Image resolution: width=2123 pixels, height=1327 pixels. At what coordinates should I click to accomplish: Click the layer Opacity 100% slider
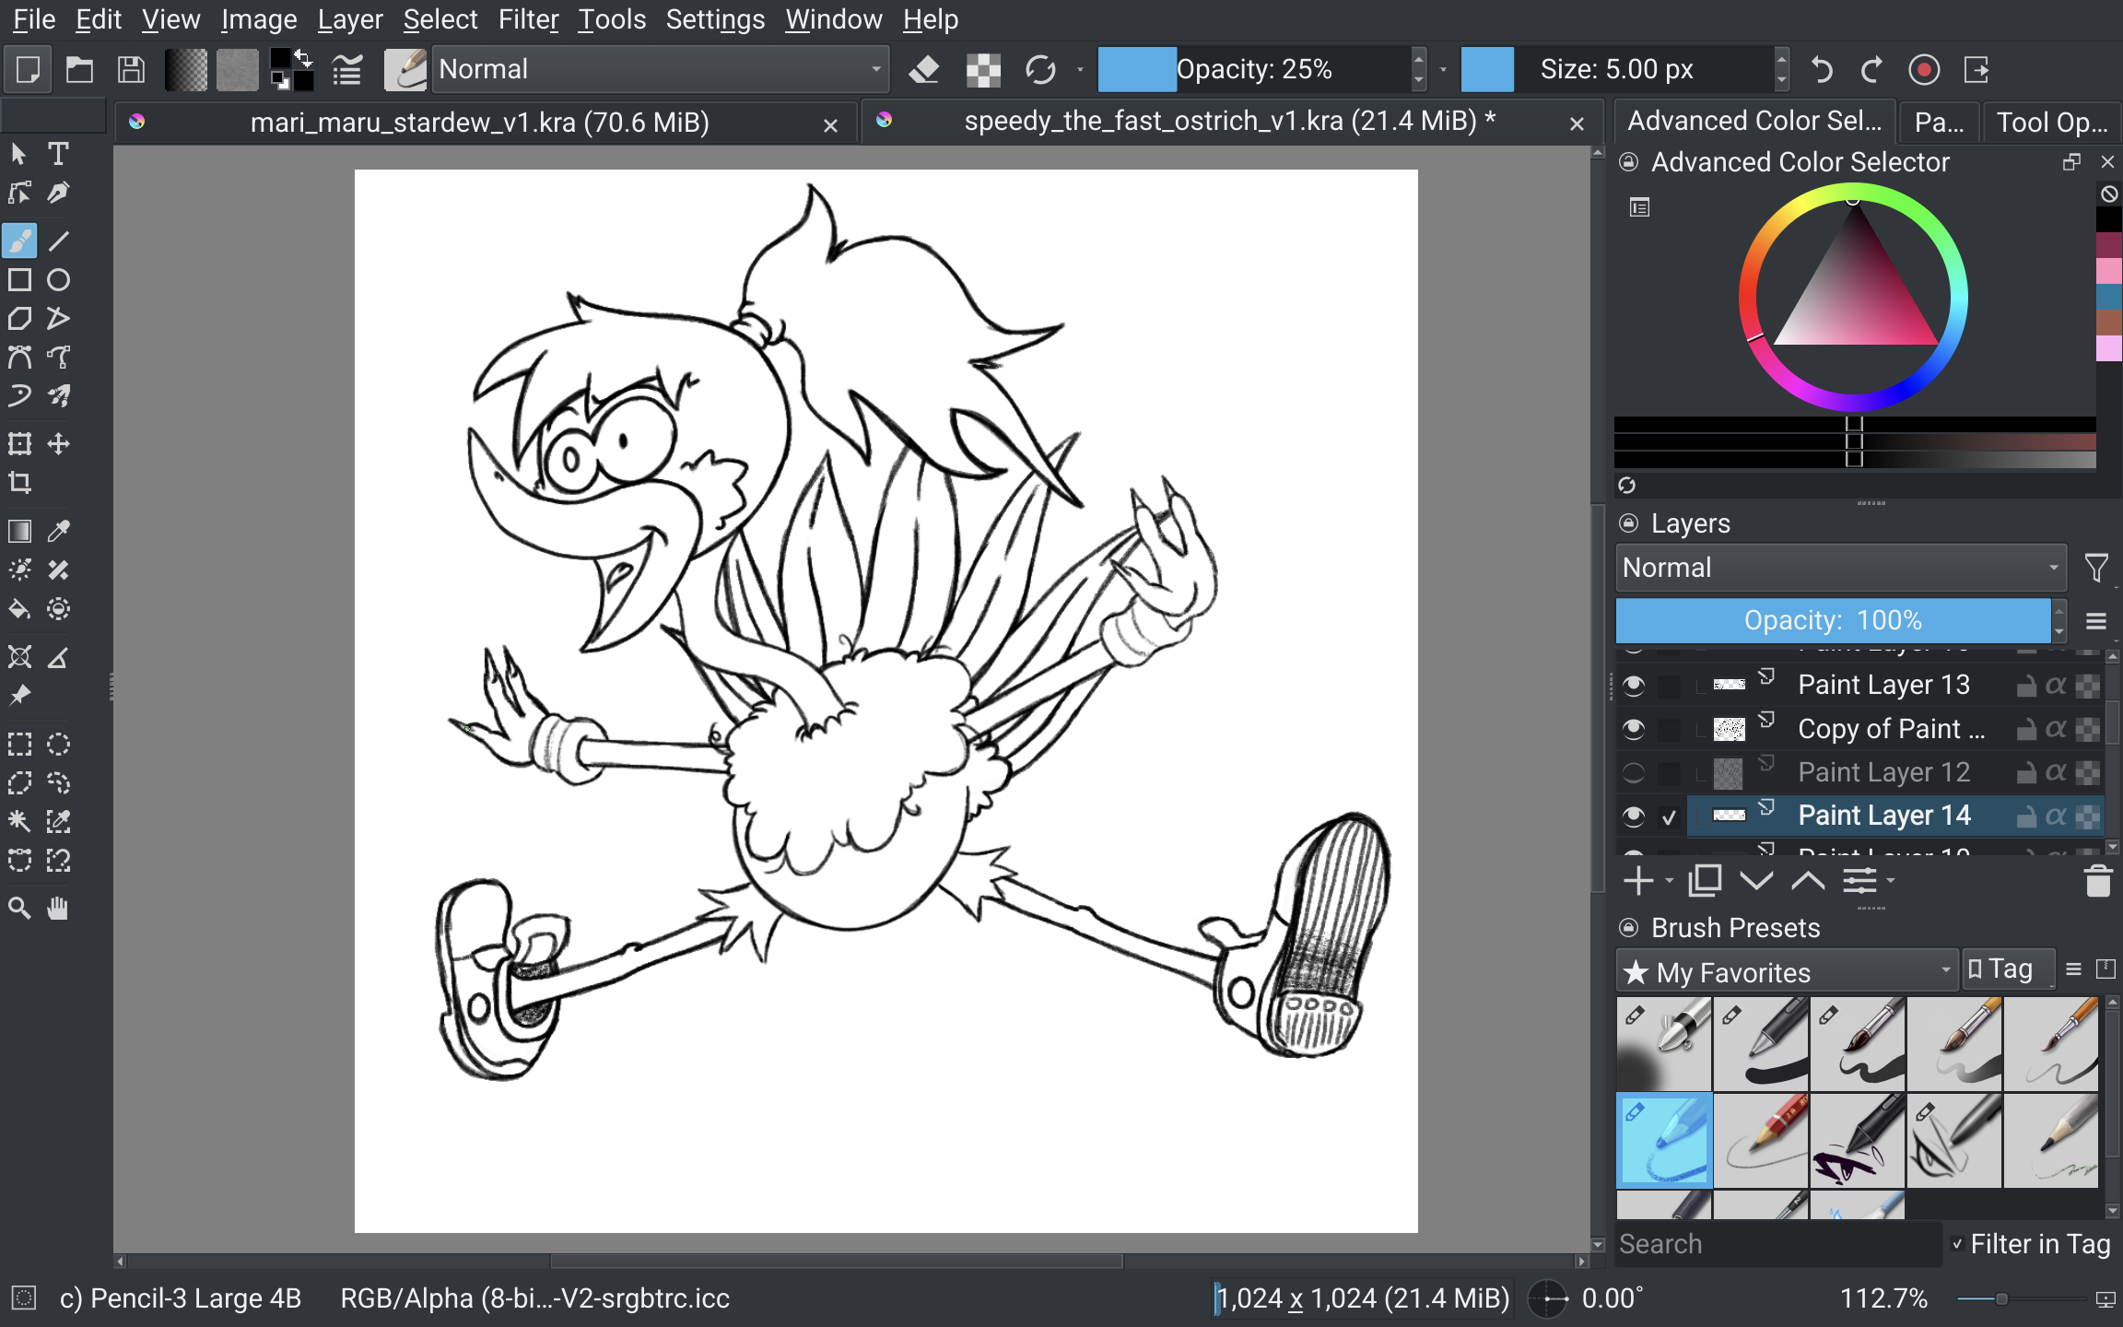pos(1832,621)
